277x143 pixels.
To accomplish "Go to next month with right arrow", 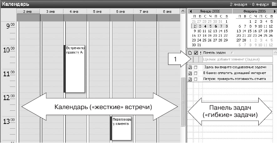I will [275, 11].
